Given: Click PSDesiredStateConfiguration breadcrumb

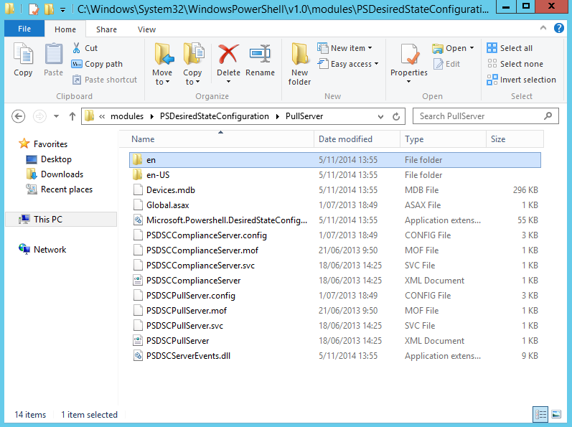Looking at the screenshot, I should pyautogui.click(x=214, y=116).
